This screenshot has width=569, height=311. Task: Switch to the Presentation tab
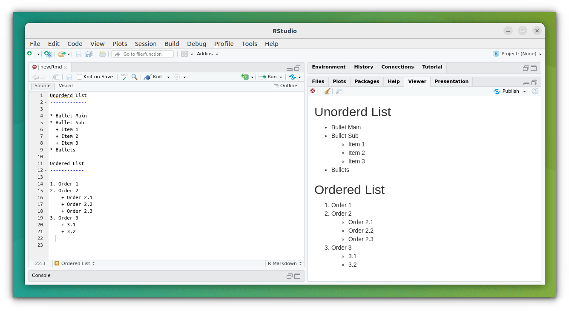(x=451, y=82)
